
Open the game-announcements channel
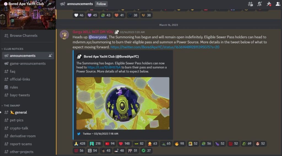(28, 63)
